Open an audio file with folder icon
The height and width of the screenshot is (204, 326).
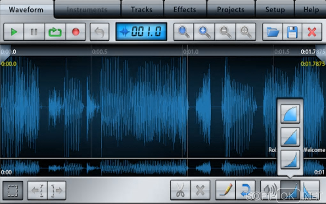coord(272,32)
